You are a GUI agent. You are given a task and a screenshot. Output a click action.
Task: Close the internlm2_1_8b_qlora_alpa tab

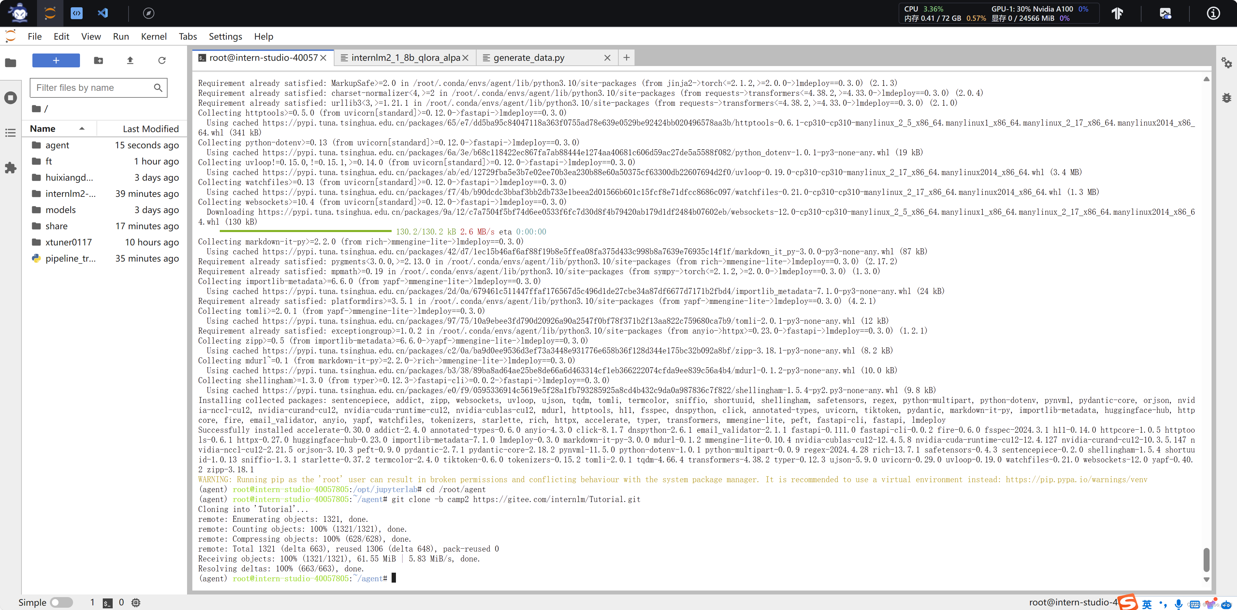pos(465,57)
